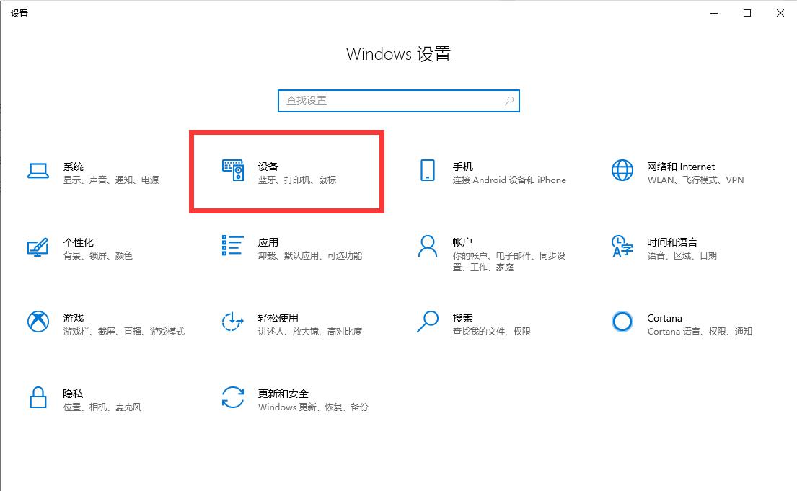Click the 网络和 Internet globe icon
Viewport: 797px width, 491px height.
(621, 172)
